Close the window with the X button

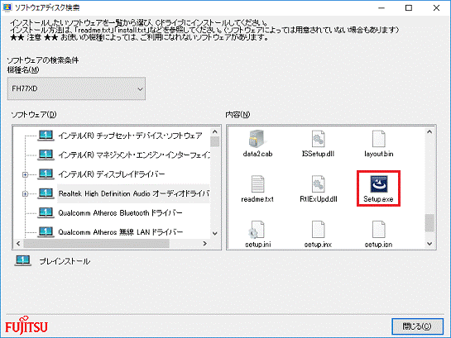(x=436, y=7)
